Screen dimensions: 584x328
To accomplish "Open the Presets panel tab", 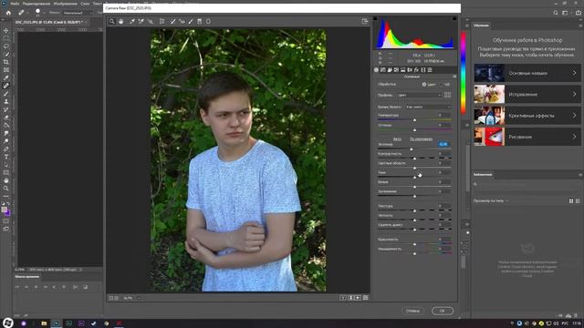I will 430,70.
